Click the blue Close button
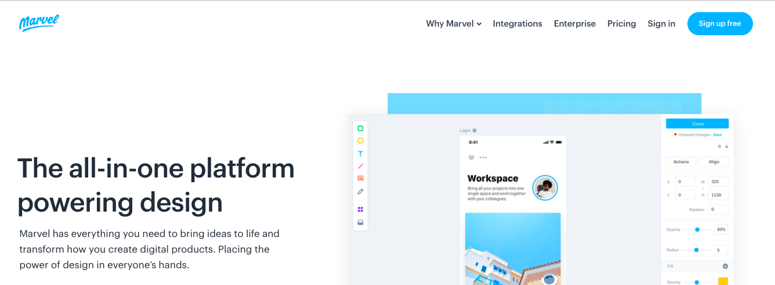775x285 pixels. tap(697, 124)
